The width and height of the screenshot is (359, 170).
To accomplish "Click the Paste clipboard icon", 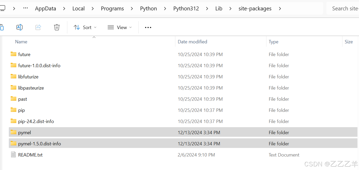I will click(2, 27).
